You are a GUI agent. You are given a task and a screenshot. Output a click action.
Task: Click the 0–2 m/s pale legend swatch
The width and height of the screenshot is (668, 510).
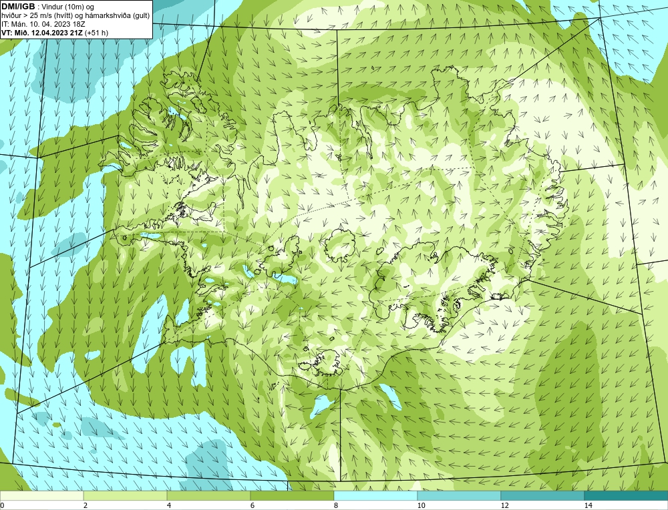tap(41, 495)
